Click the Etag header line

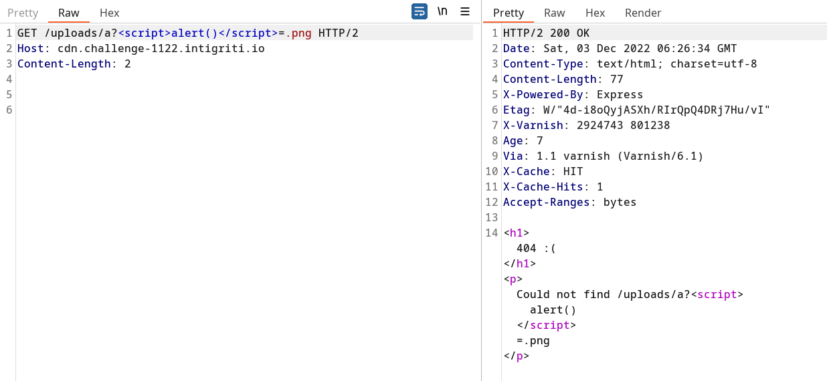[x=637, y=110]
